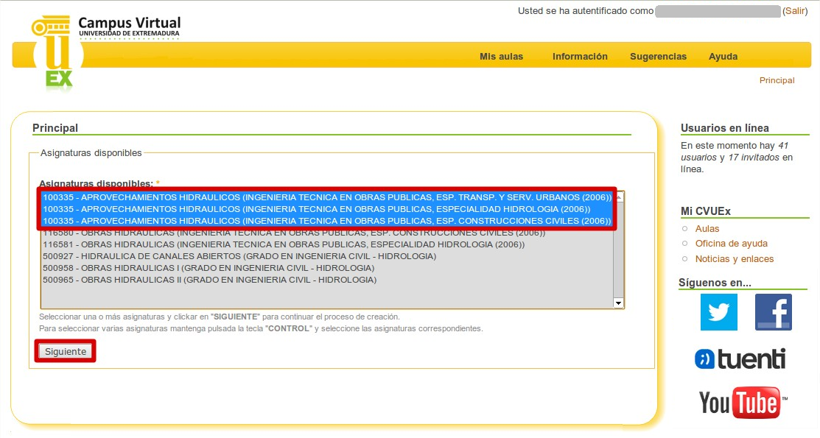Open Oficina de ayuda link

coord(731,244)
